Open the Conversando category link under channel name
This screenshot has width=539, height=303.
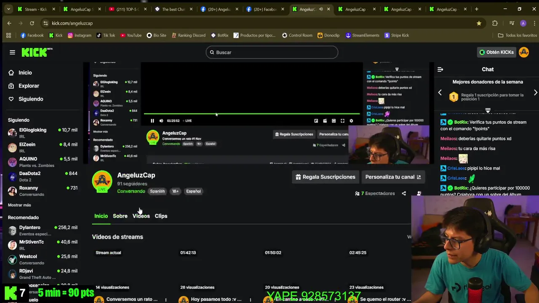click(x=131, y=191)
